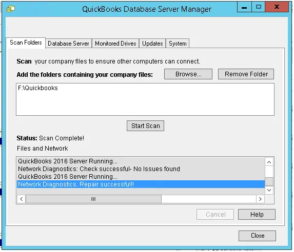
Task: Select the System tab
Action: (178, 44)
